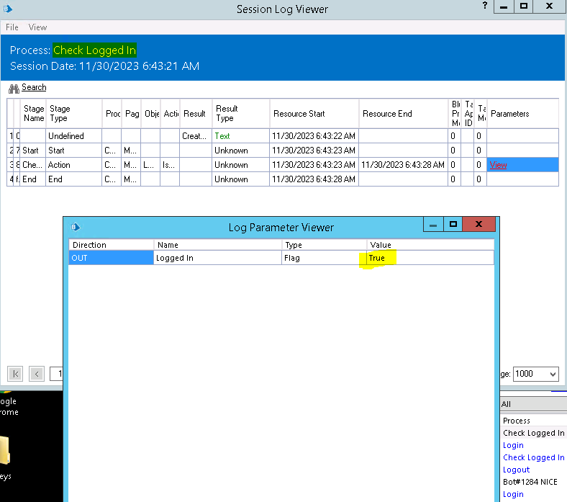Go to first page of log
Viewport: 567px width, 502px height.
[x=15, y=374]
